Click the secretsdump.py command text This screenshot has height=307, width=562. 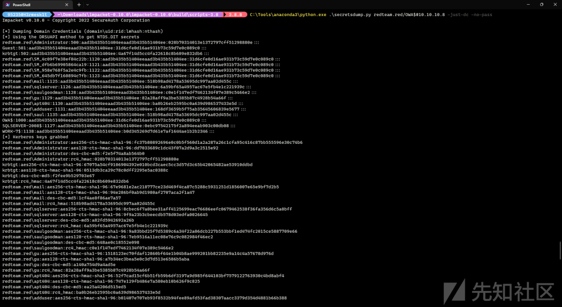350,15
